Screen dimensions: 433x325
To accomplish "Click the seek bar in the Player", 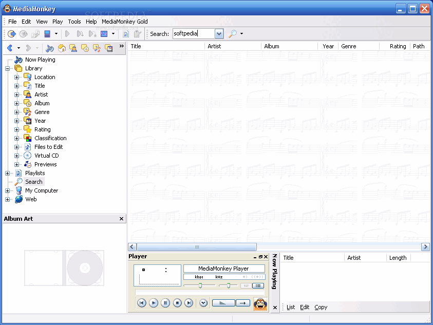I will tap(200, 293).
